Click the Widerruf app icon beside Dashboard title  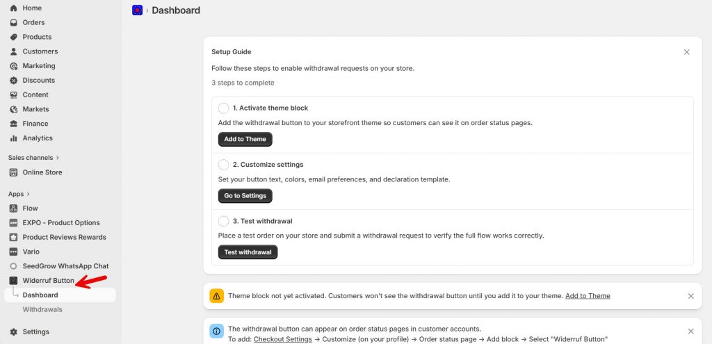pyautogui.click(x=137, y=10)
